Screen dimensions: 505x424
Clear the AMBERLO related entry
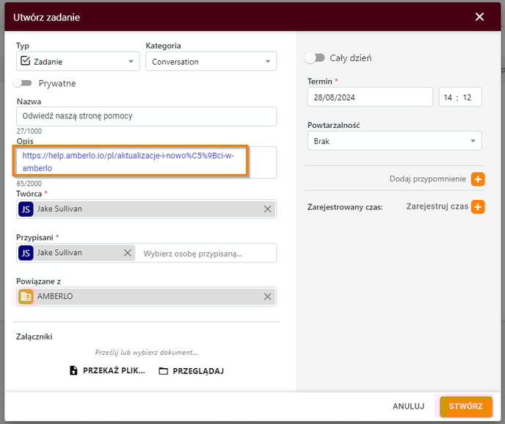(267, 297)
